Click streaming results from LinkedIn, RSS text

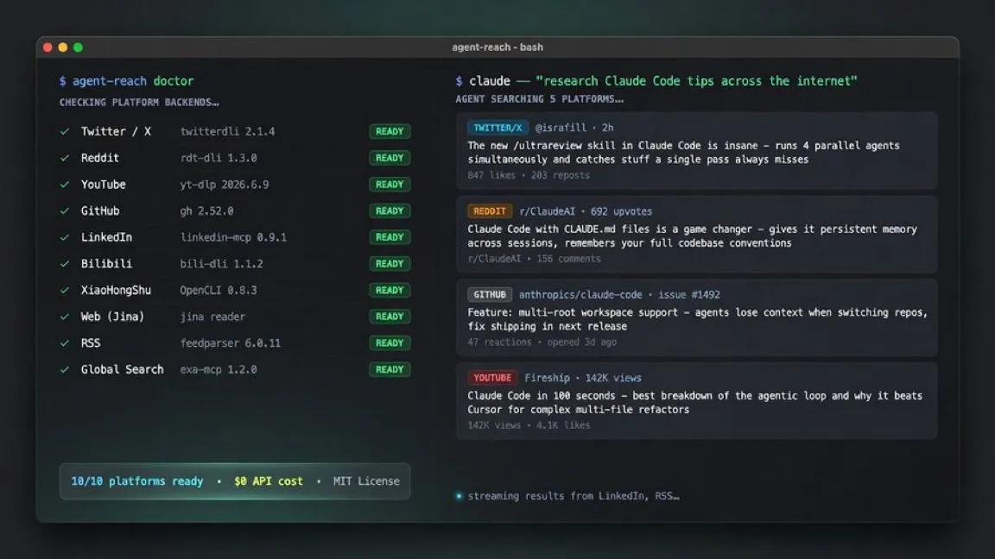(x=574, y=496)
